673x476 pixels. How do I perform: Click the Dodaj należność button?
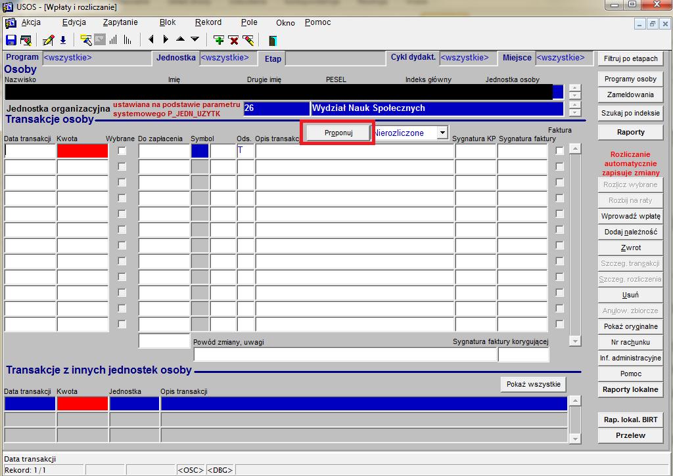[630, 232]
